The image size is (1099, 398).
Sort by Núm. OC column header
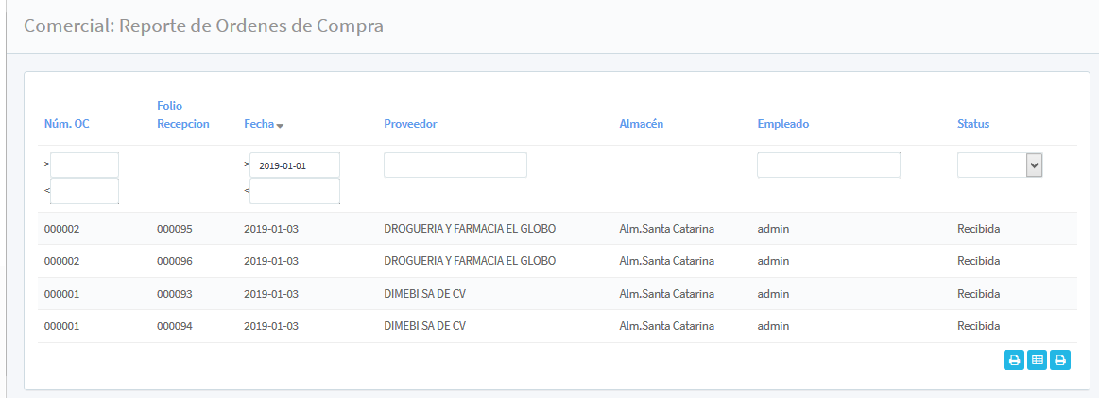[67, 124]
